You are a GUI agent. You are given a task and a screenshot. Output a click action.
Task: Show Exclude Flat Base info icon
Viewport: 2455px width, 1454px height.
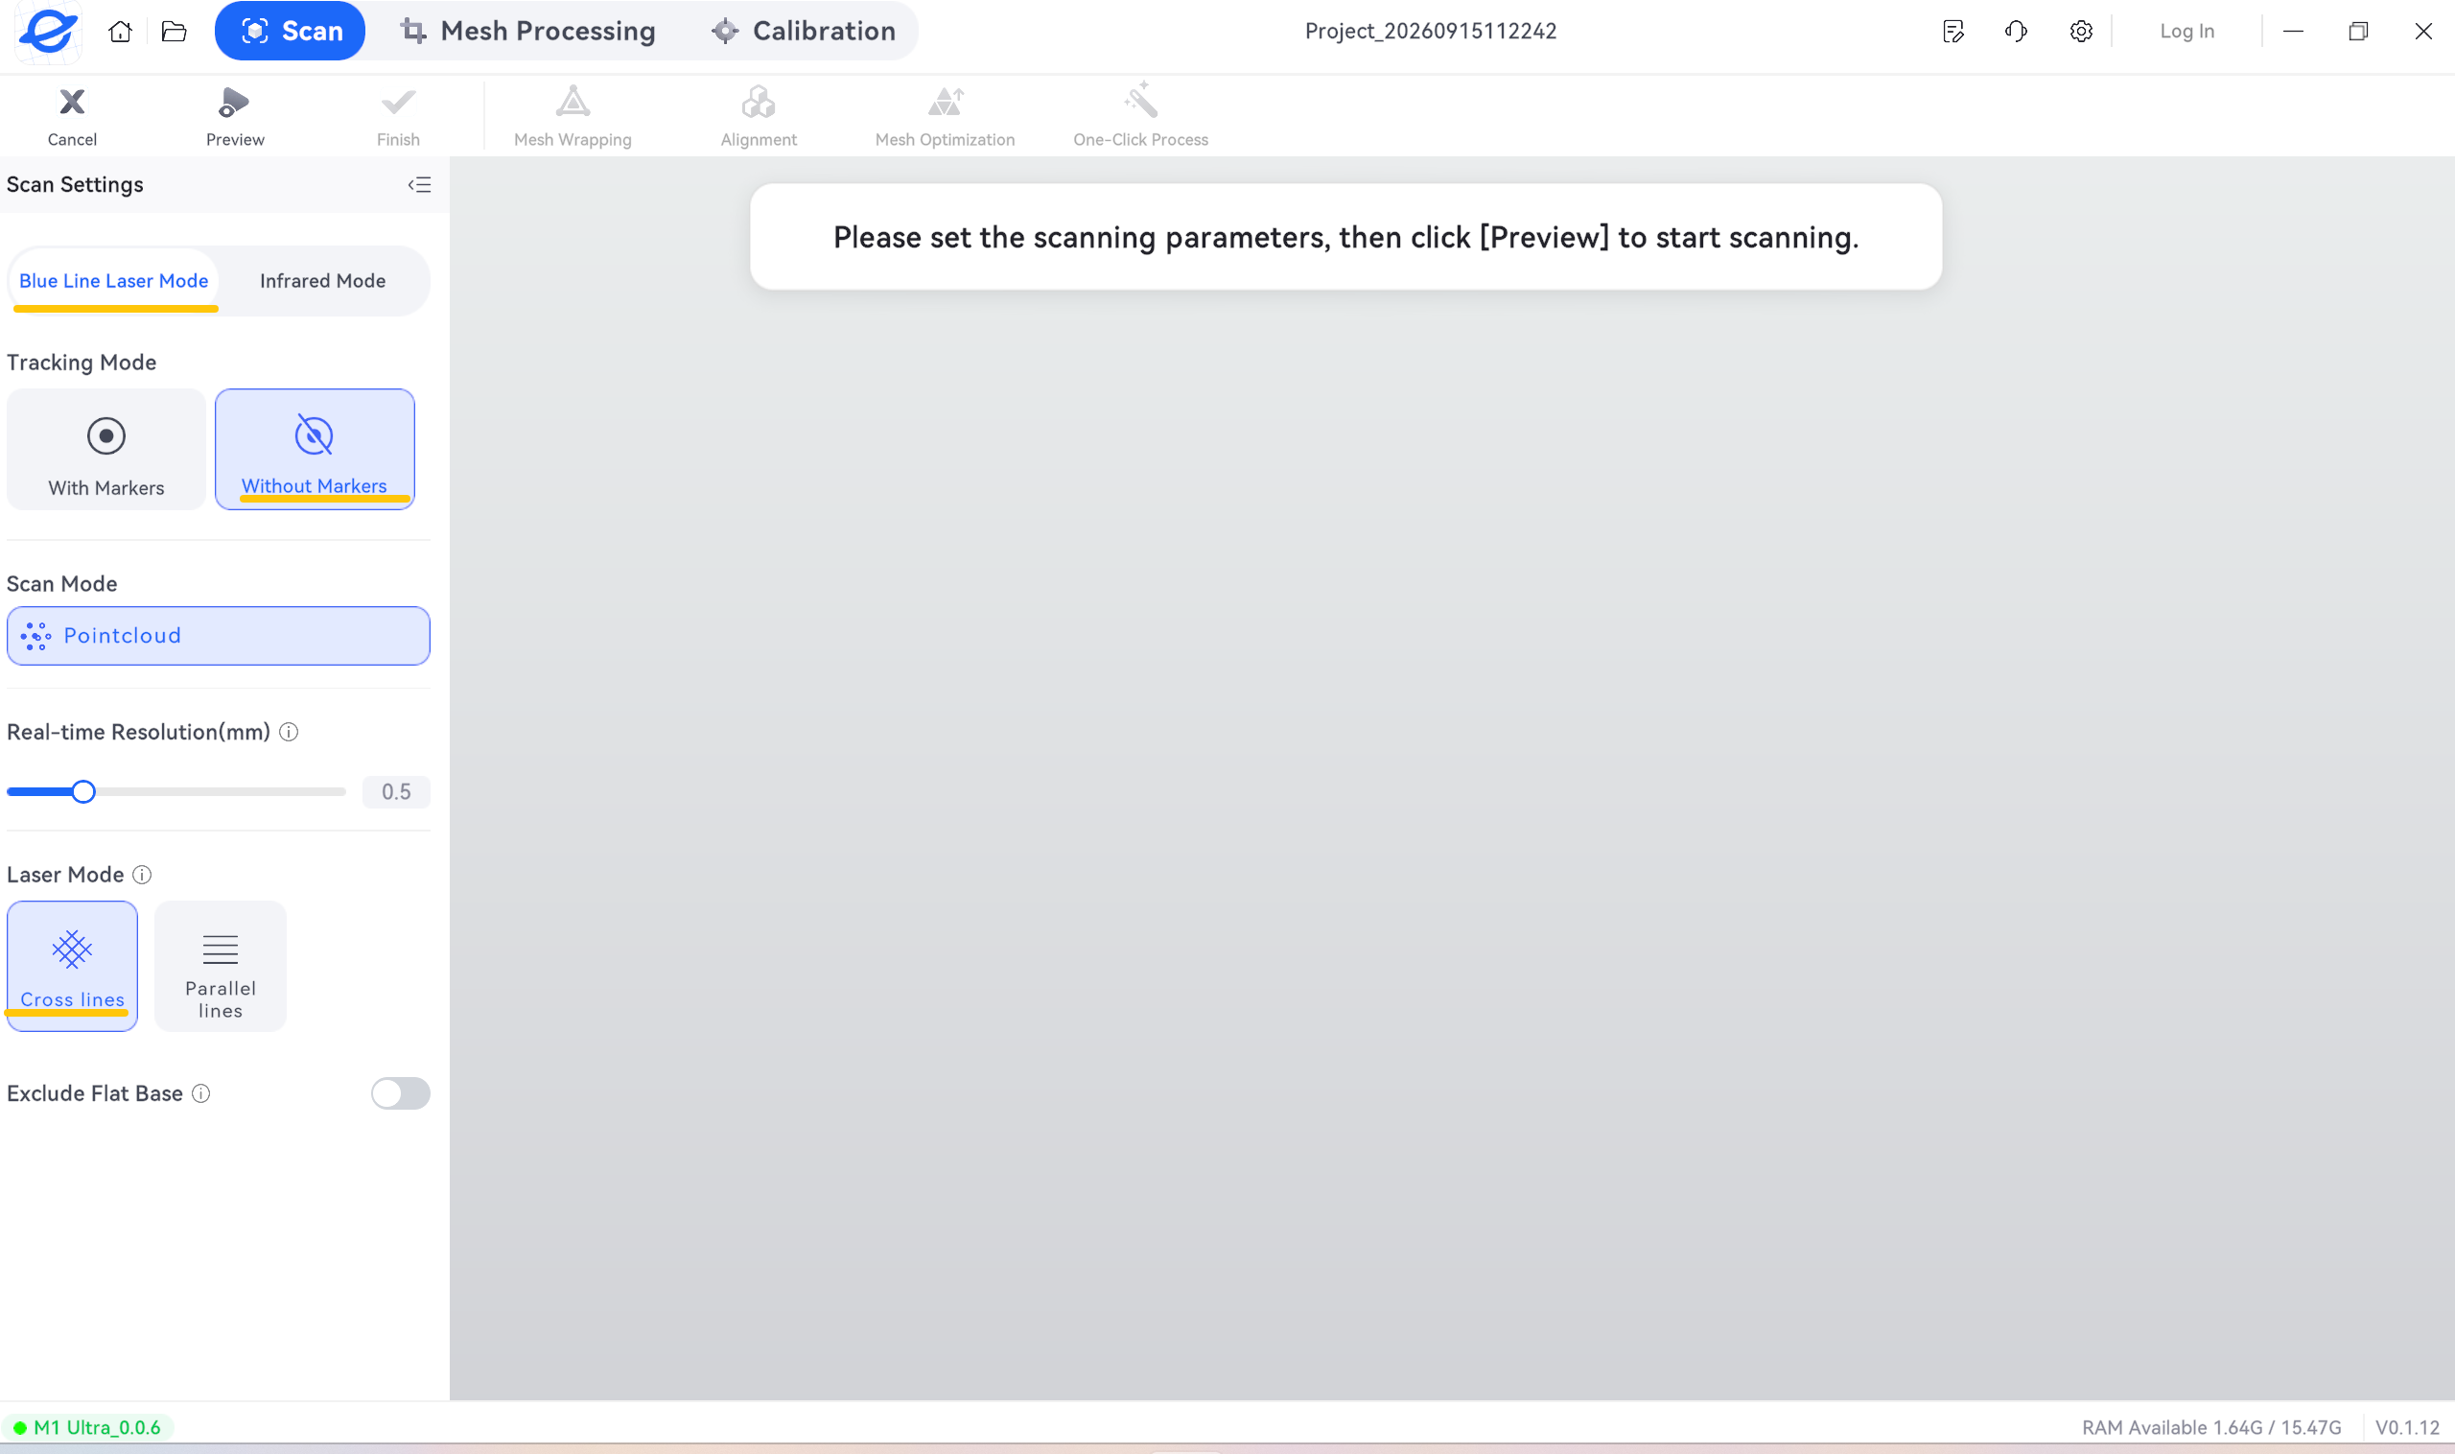pyautogui.click(x=200, y=1093)
